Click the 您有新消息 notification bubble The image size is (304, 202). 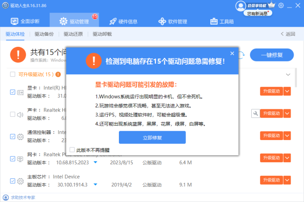258,13
